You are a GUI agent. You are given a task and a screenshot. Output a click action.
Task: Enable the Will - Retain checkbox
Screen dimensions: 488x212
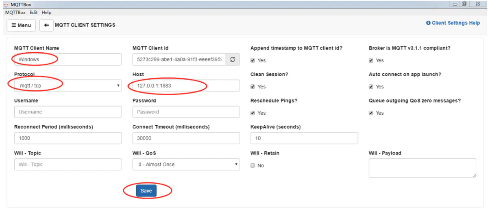tap(253, 166)
